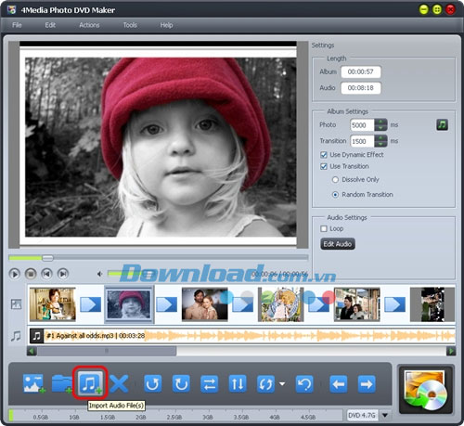
Task: Click the volume level slider
Action: [x=130, y=274]
